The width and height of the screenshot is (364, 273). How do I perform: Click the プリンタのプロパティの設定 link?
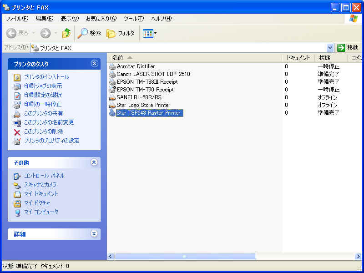point(51,141)
